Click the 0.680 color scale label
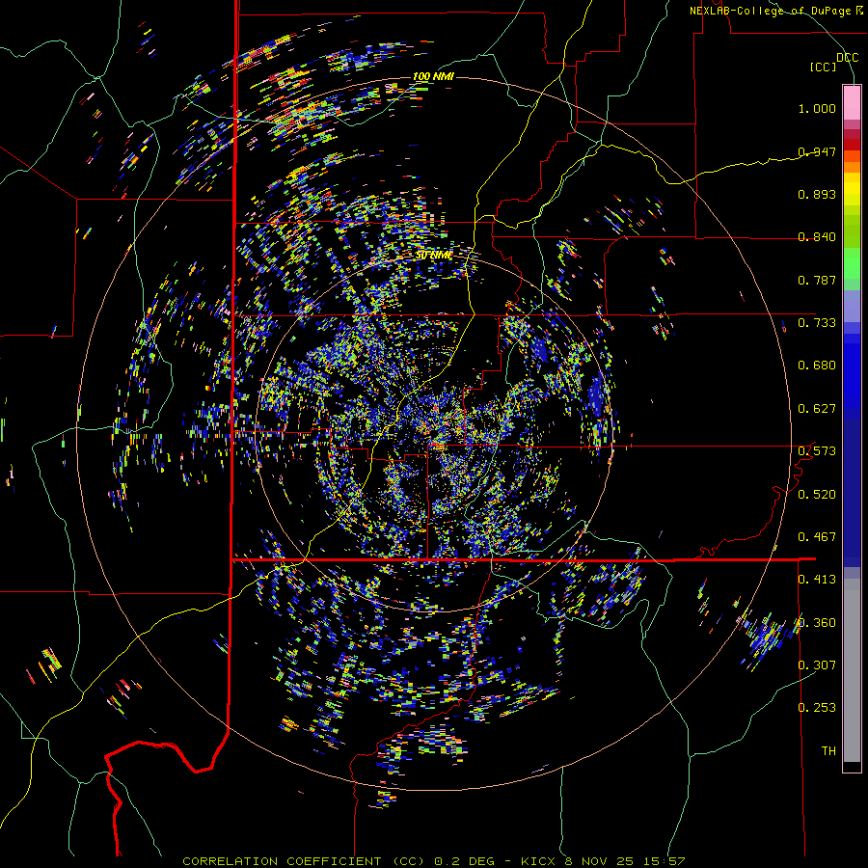 817,366
